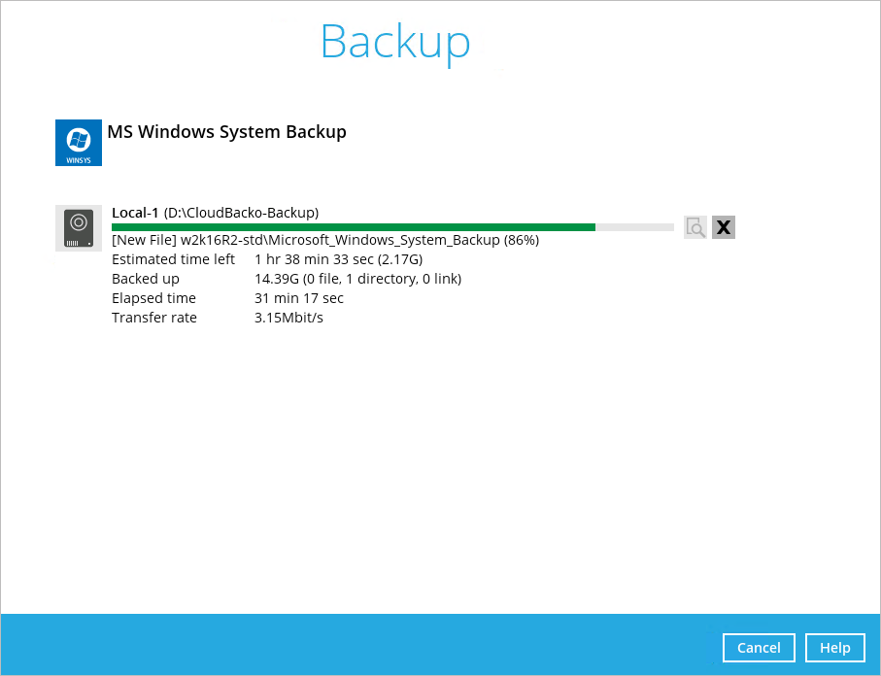Click the Backed up 14.39G statistic

click(358, 279)
